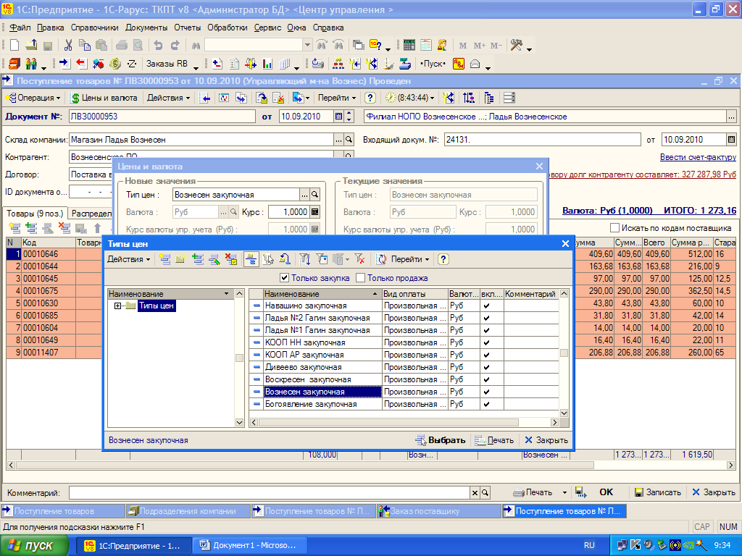Click the undo arrow in main toolbar
This screenshot has width=742, height=556.
(158, 46)
